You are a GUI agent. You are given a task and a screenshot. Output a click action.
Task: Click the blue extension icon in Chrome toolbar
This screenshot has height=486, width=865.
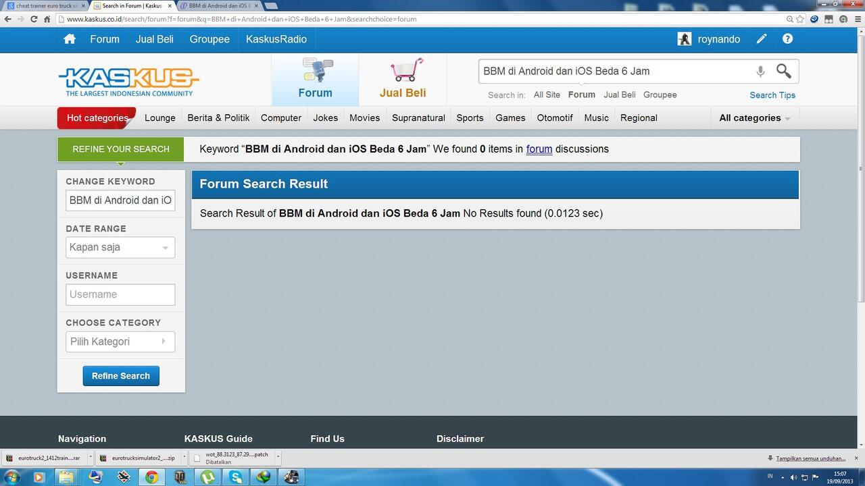[x=814, y=19]
